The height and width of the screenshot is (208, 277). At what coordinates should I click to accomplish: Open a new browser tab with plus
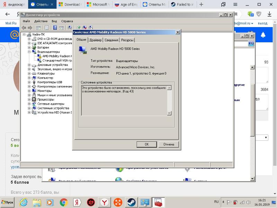201,5
